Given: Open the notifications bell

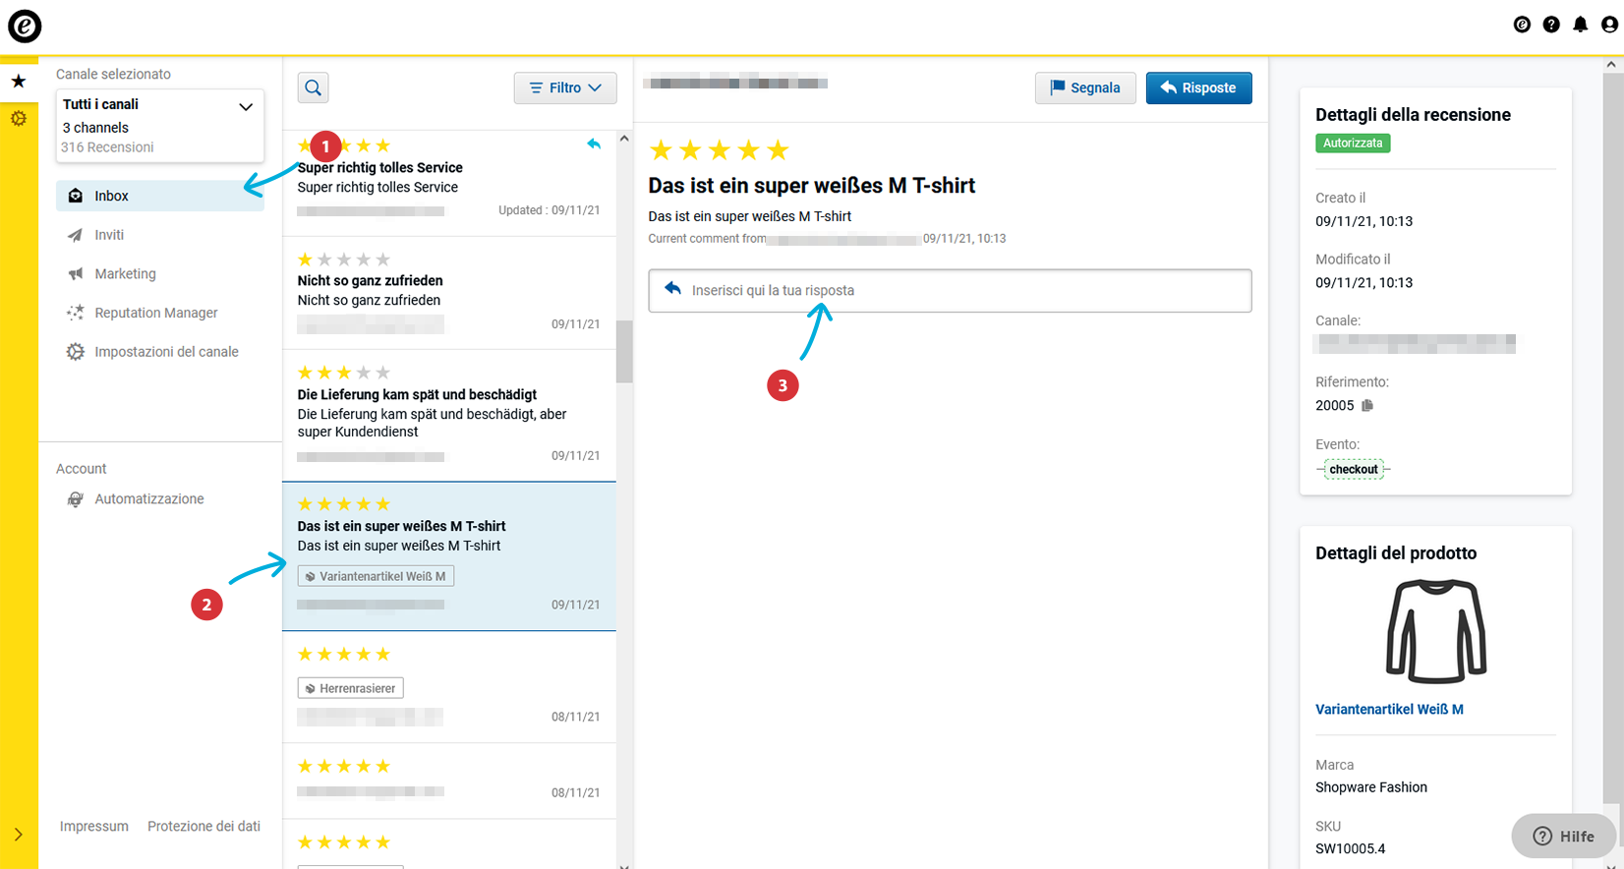Looking at the screenshot, I should [1580, 25].
